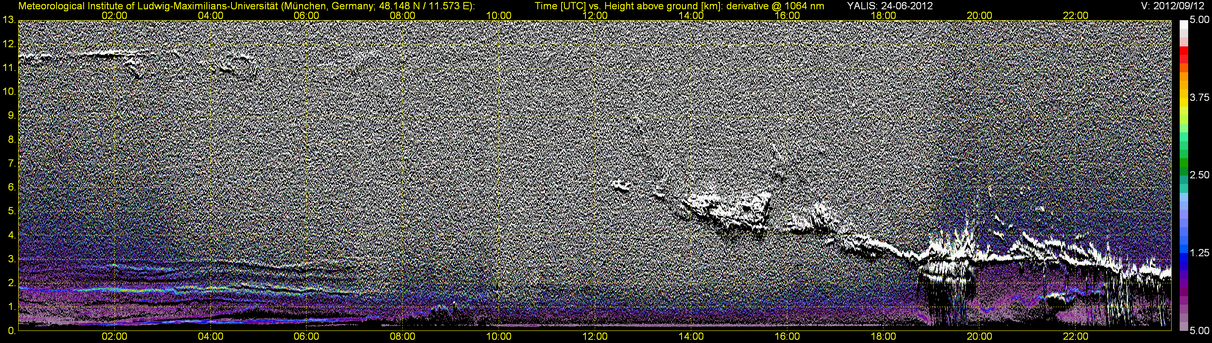
Task: Click the '3.' height axis label
Action: click(x=12, y=259)
